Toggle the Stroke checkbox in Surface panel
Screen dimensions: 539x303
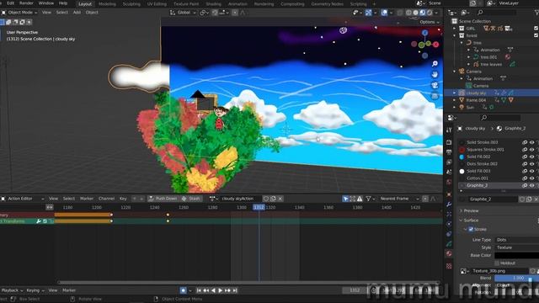pyautogui.click(x=471, y=229)
